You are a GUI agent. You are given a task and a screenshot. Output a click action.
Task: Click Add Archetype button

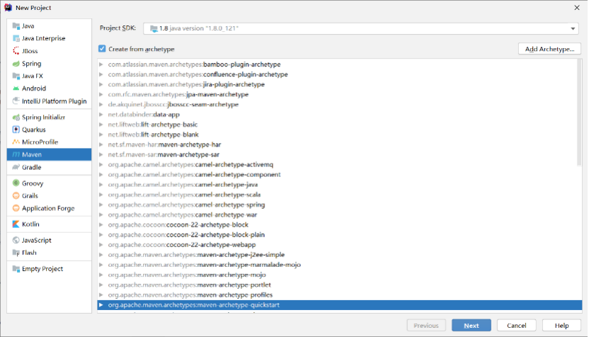549,49
